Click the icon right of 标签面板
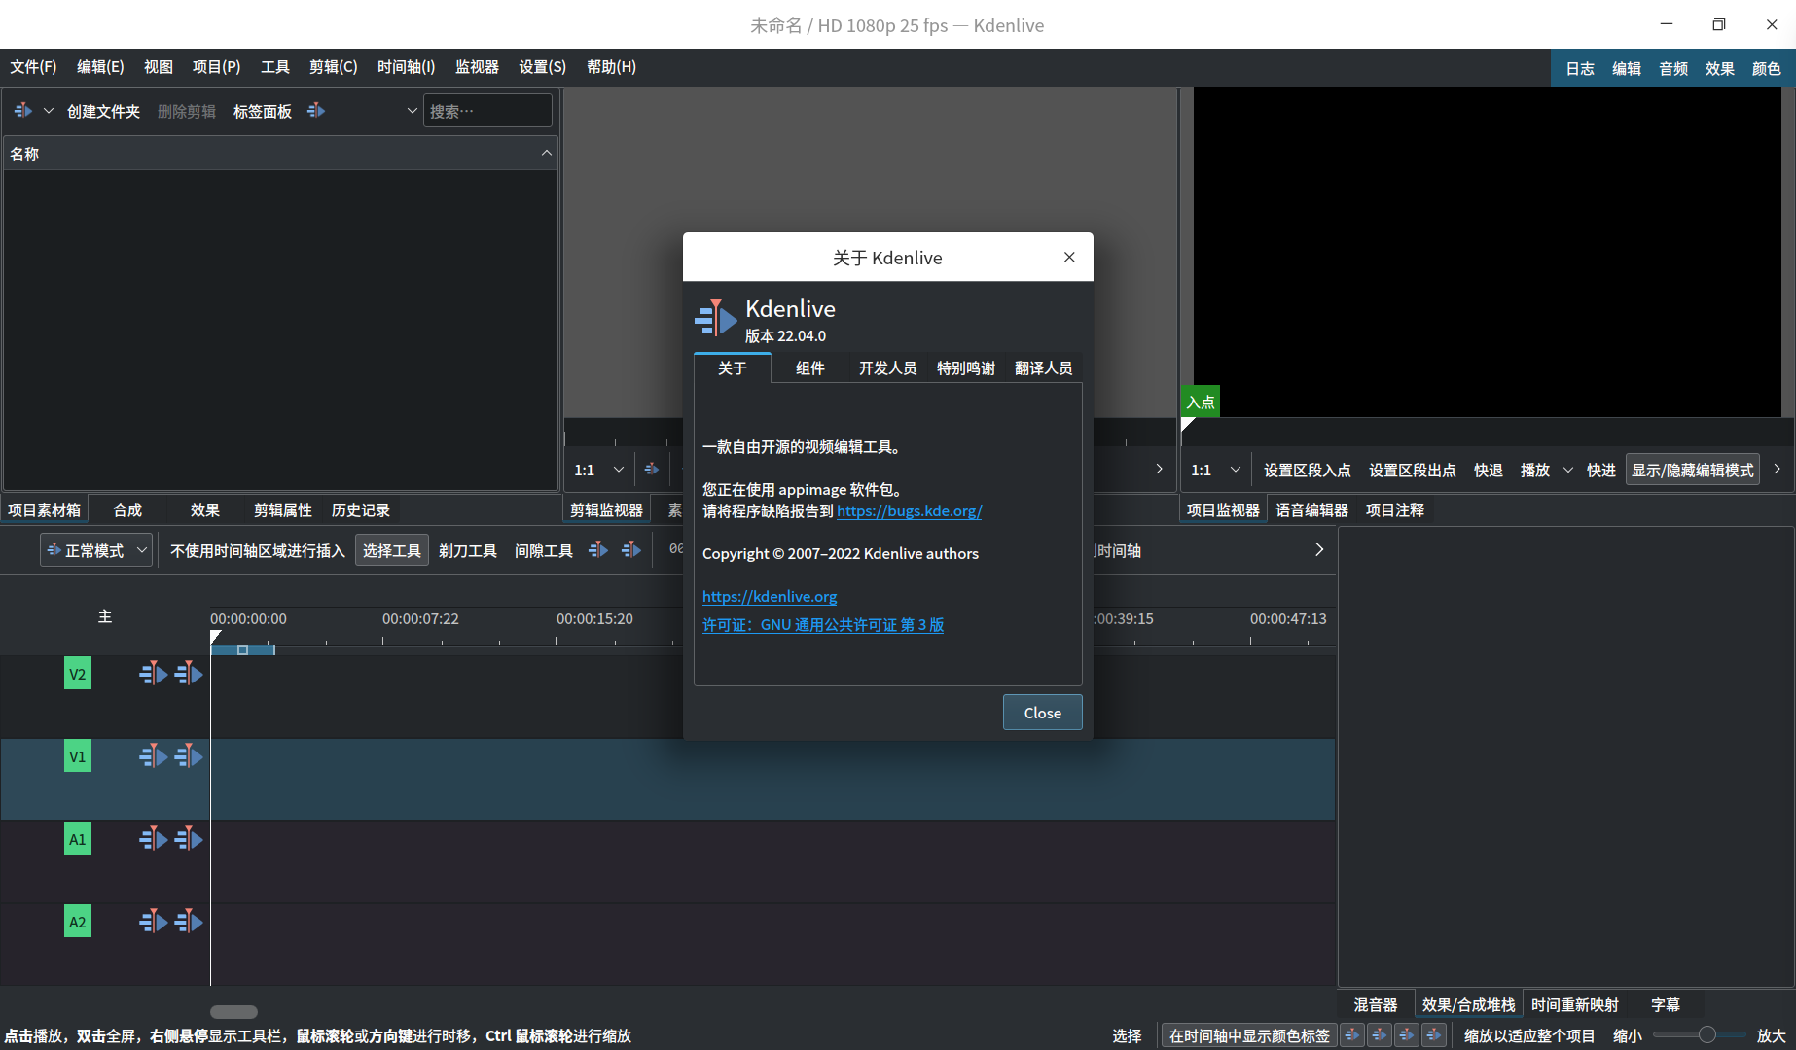This screenshot has width=1796, height=1050. click(316, 111)
